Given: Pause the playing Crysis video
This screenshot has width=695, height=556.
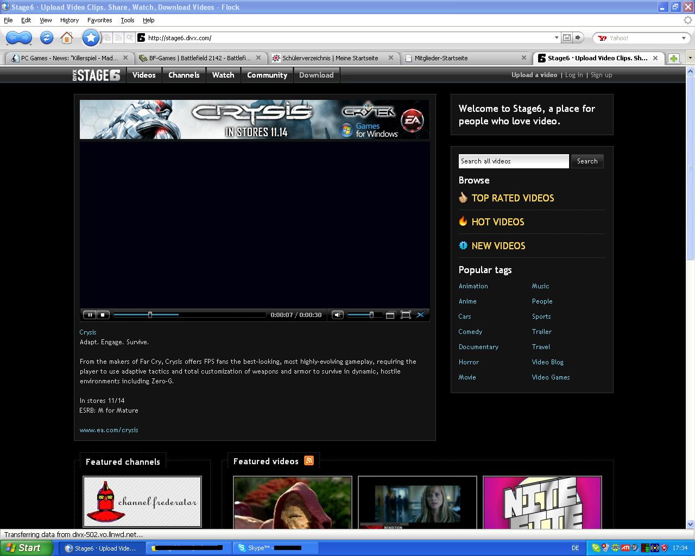Looking at the screenshot, I should [90, 315].
